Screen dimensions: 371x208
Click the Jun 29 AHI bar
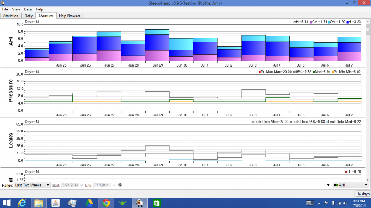[157, 45]
